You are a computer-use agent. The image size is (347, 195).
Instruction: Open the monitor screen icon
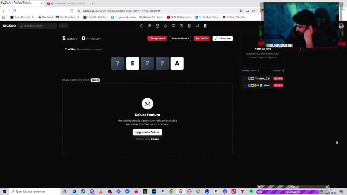(173, 26)
